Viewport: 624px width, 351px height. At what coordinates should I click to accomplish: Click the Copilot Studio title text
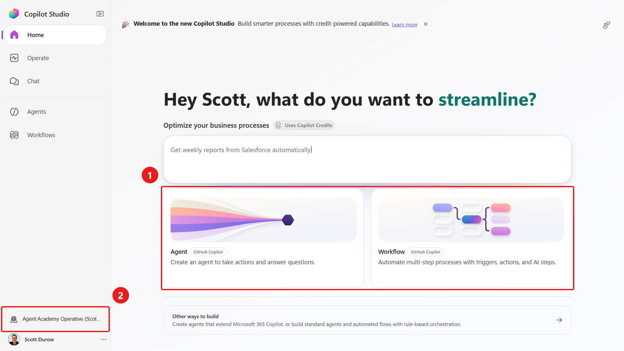[47, 14]
